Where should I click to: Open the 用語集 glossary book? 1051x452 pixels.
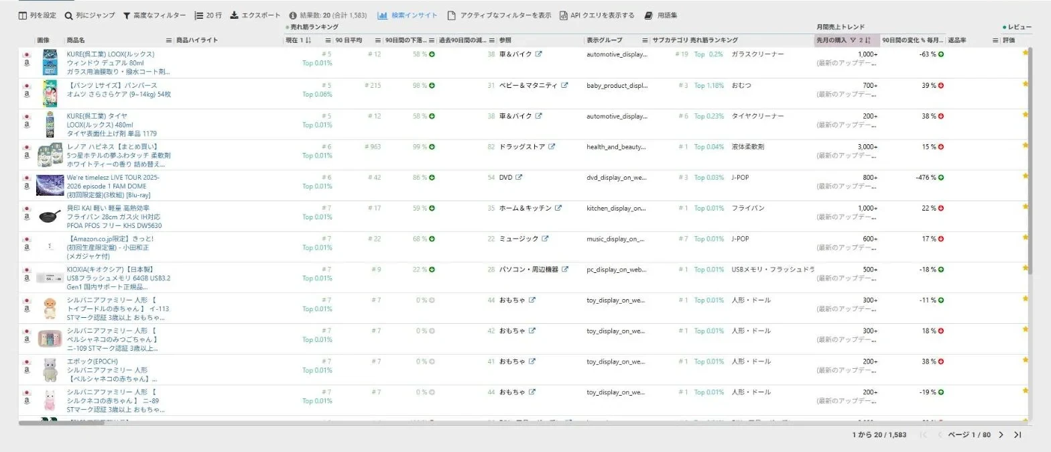(x=648, y=15)
